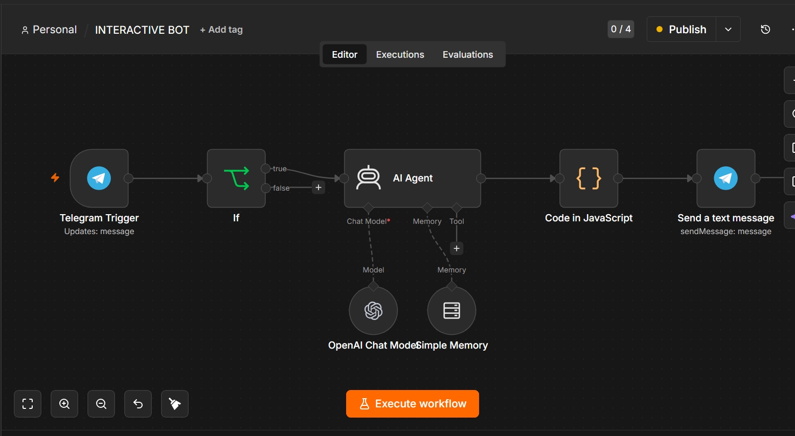Click the INTERACTIVE BOT workflow name

[142, 30]
